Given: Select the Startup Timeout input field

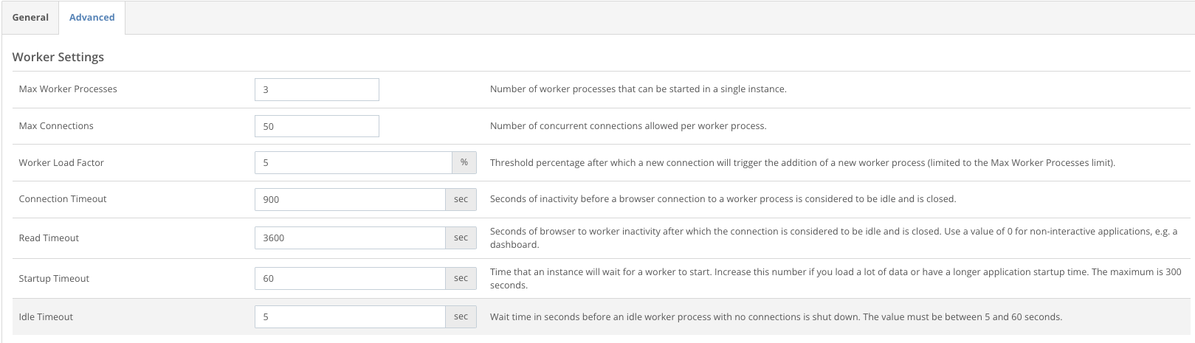Looking at the screenshot, I should point(349,278).
